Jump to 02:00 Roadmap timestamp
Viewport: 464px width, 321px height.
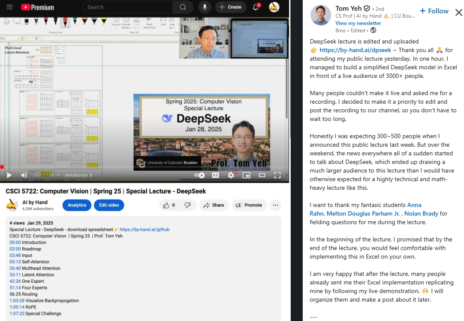pyautogui.click(x=15, y=249)
